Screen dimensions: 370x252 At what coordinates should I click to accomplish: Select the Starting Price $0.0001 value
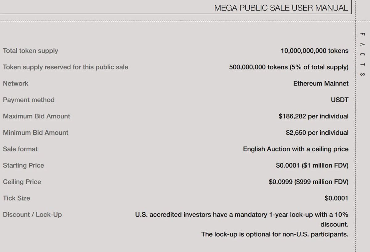pos(312,166)
